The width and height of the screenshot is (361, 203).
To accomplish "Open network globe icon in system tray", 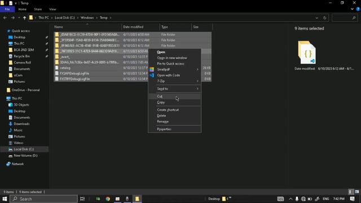I will [x=303, y=199].
